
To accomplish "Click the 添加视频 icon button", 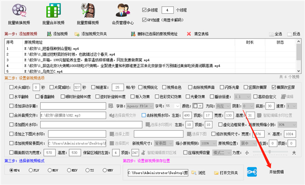I will (x=49, y=34).
